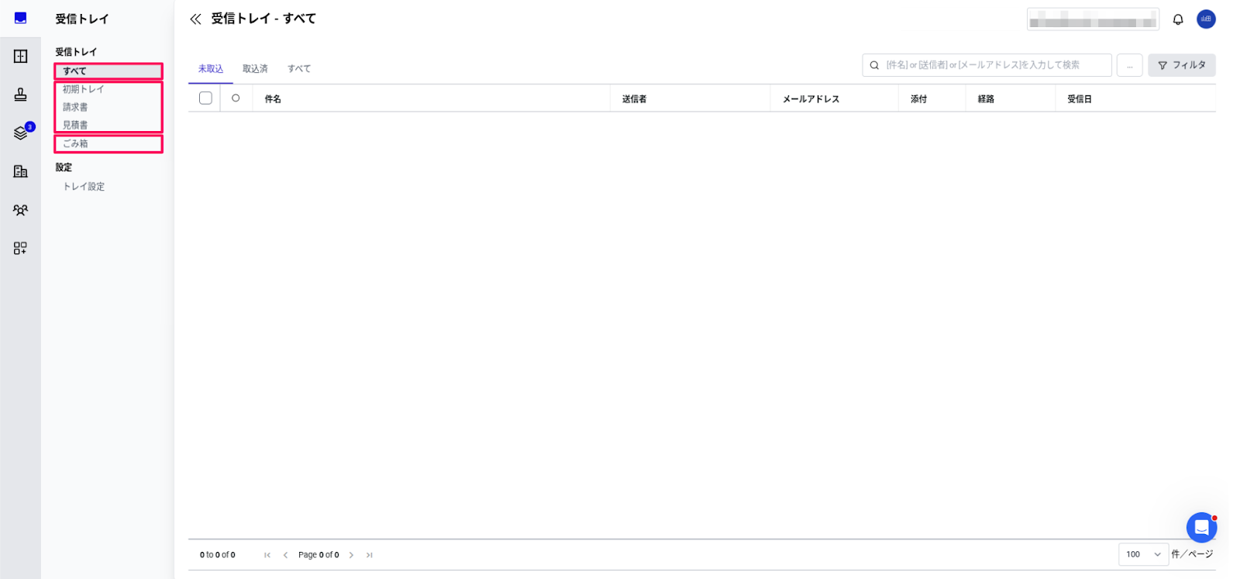Open the dashboard grid icon in sidebar
1240x579 pixels.
pyautogui.click(x=20, y=57)
